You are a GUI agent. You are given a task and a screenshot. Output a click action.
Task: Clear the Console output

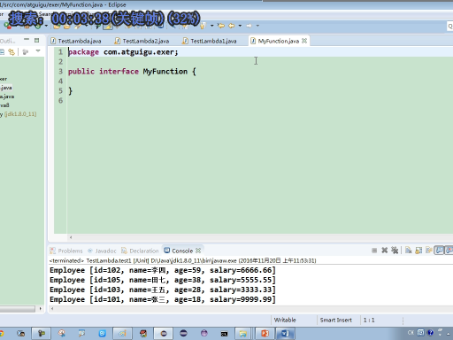[x=408, y=251]
